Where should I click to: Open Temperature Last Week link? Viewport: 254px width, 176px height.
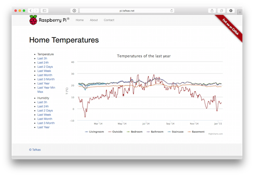click(x=44, y=71)
